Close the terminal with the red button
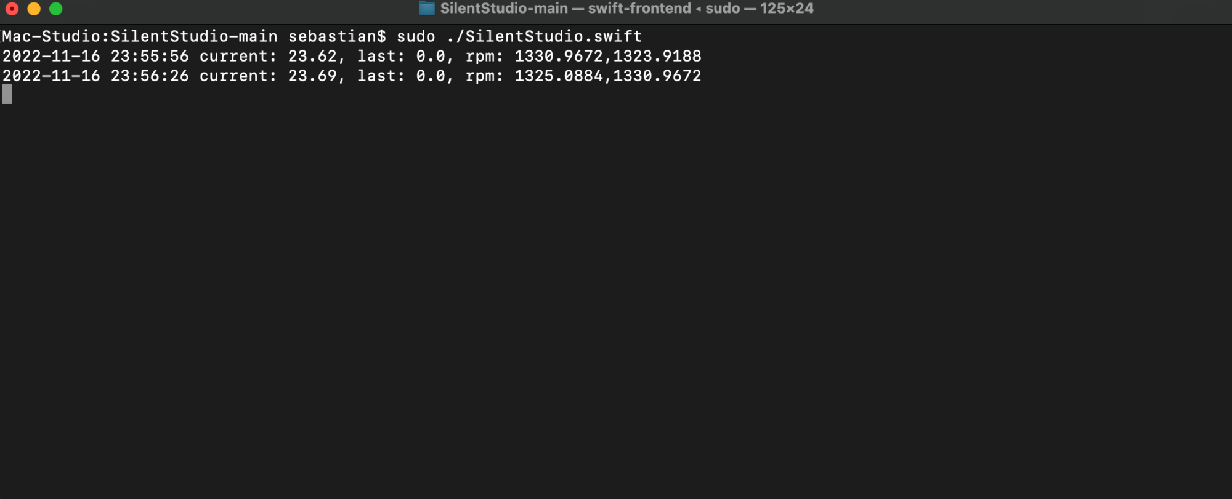1232x499 pixels. pos(12,9)
